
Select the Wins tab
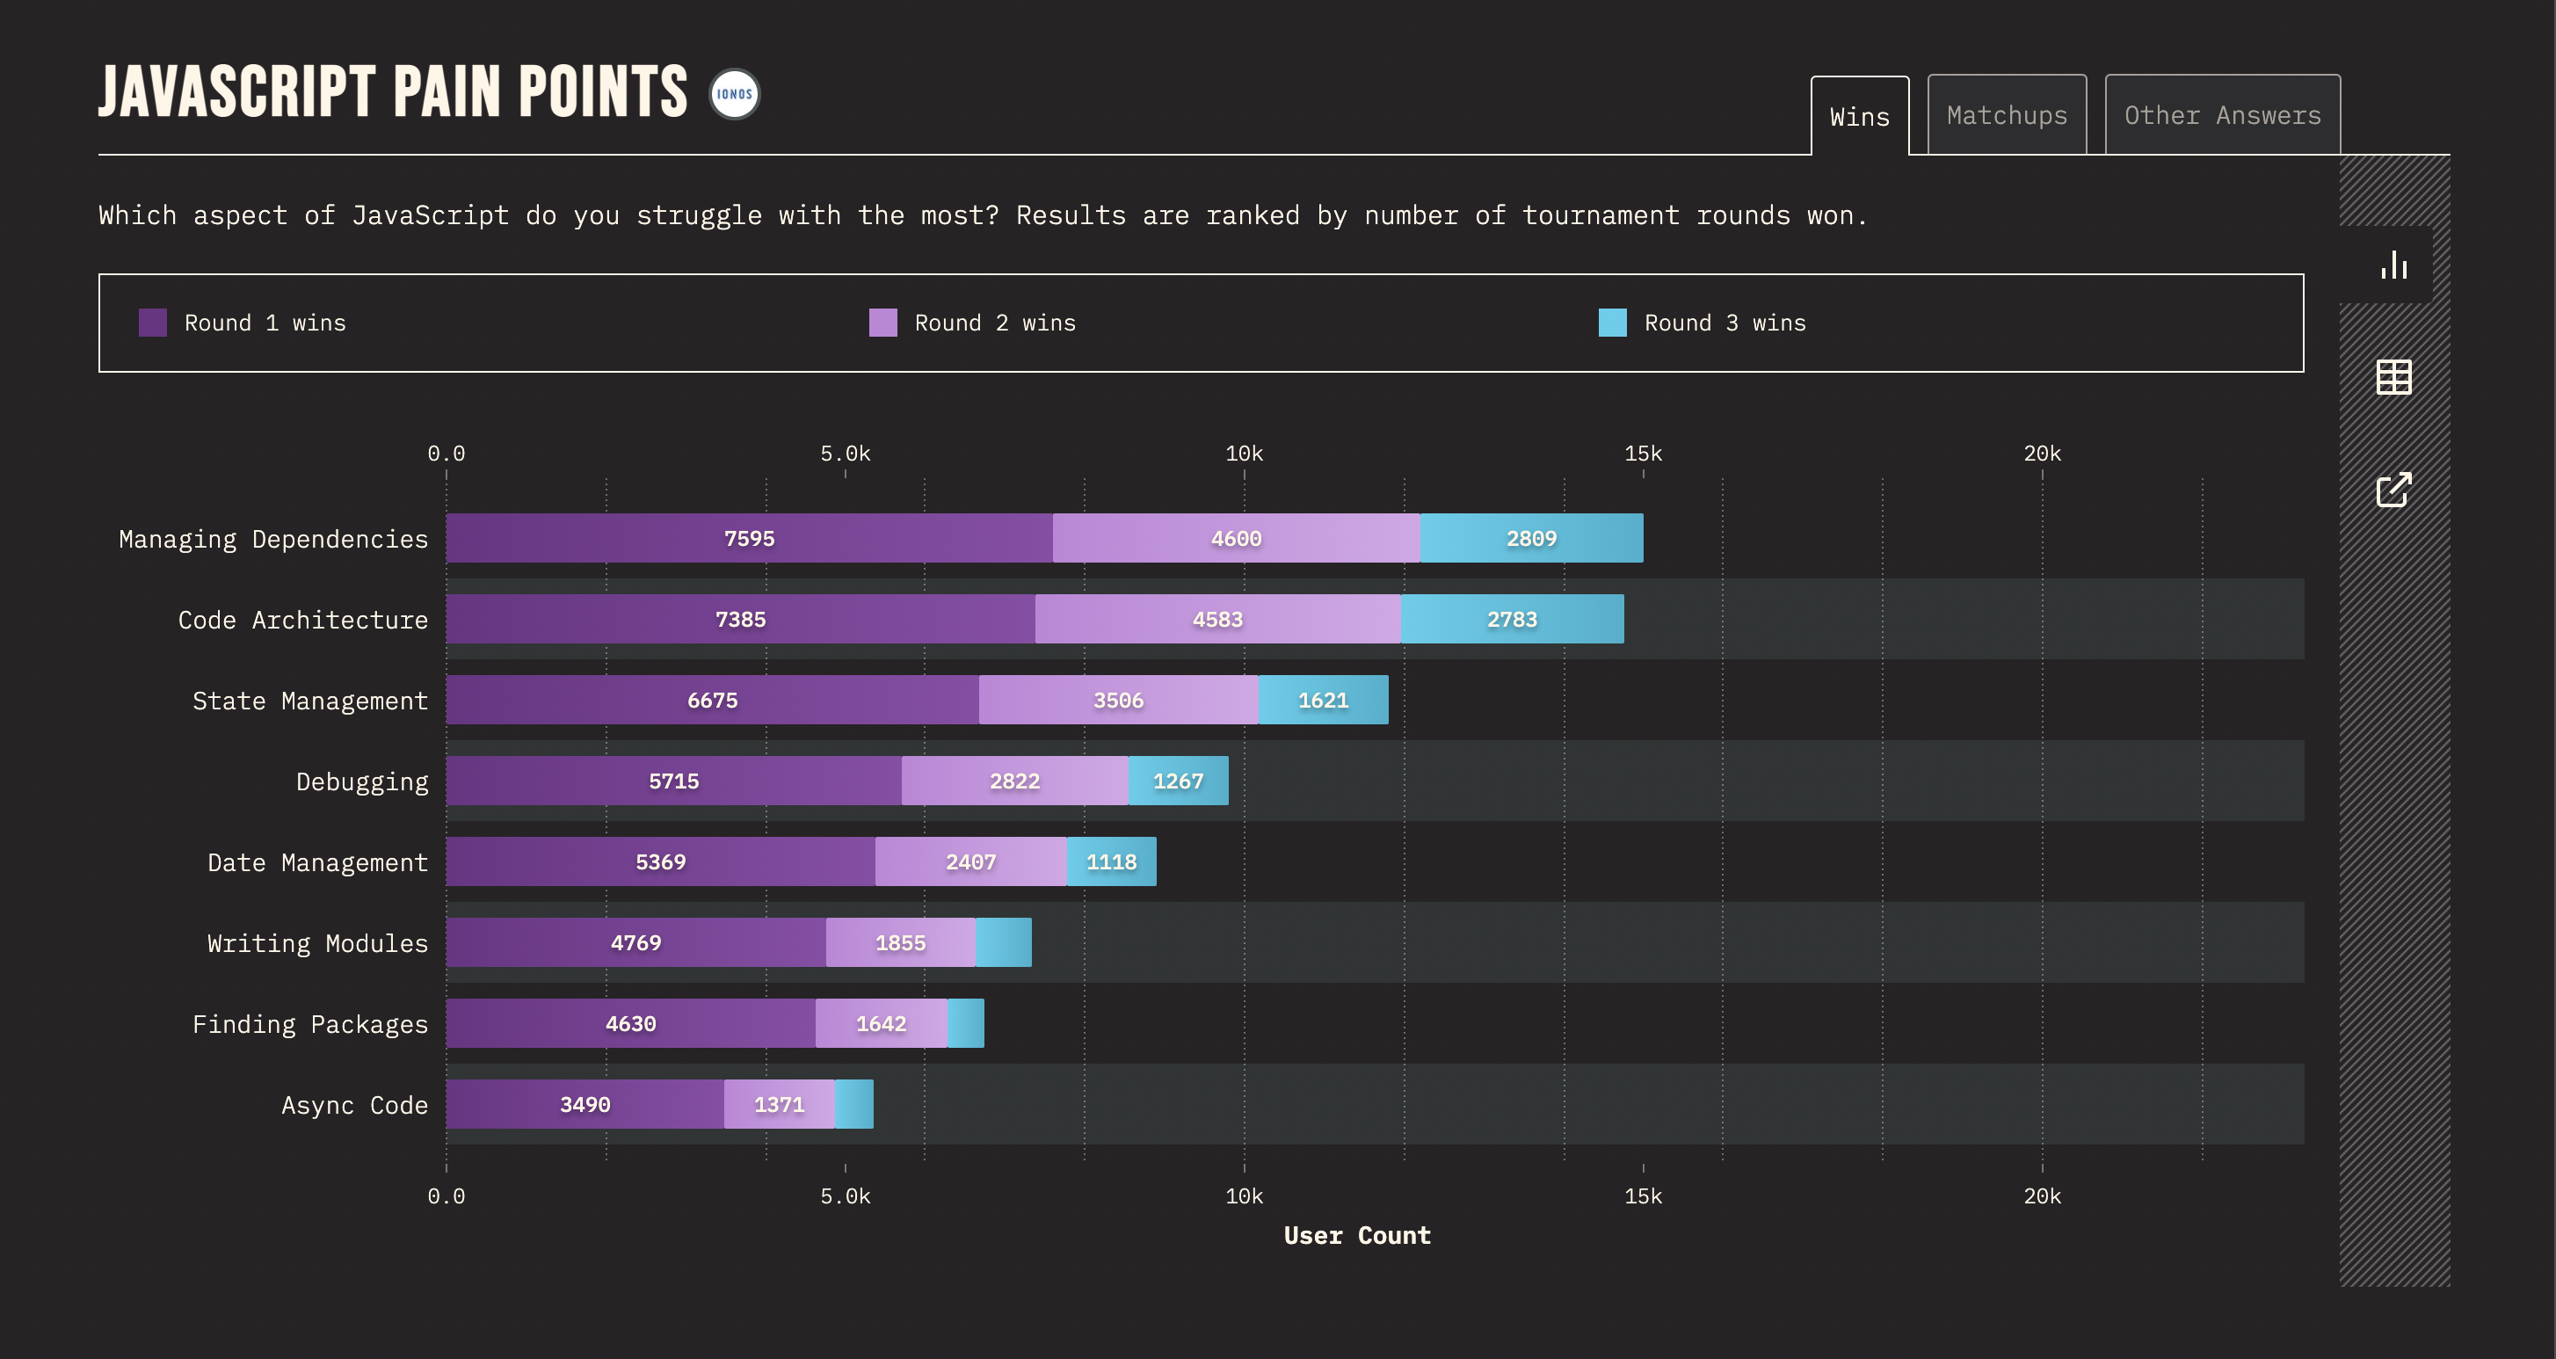pyautogui.click(x=1860, y=116)
